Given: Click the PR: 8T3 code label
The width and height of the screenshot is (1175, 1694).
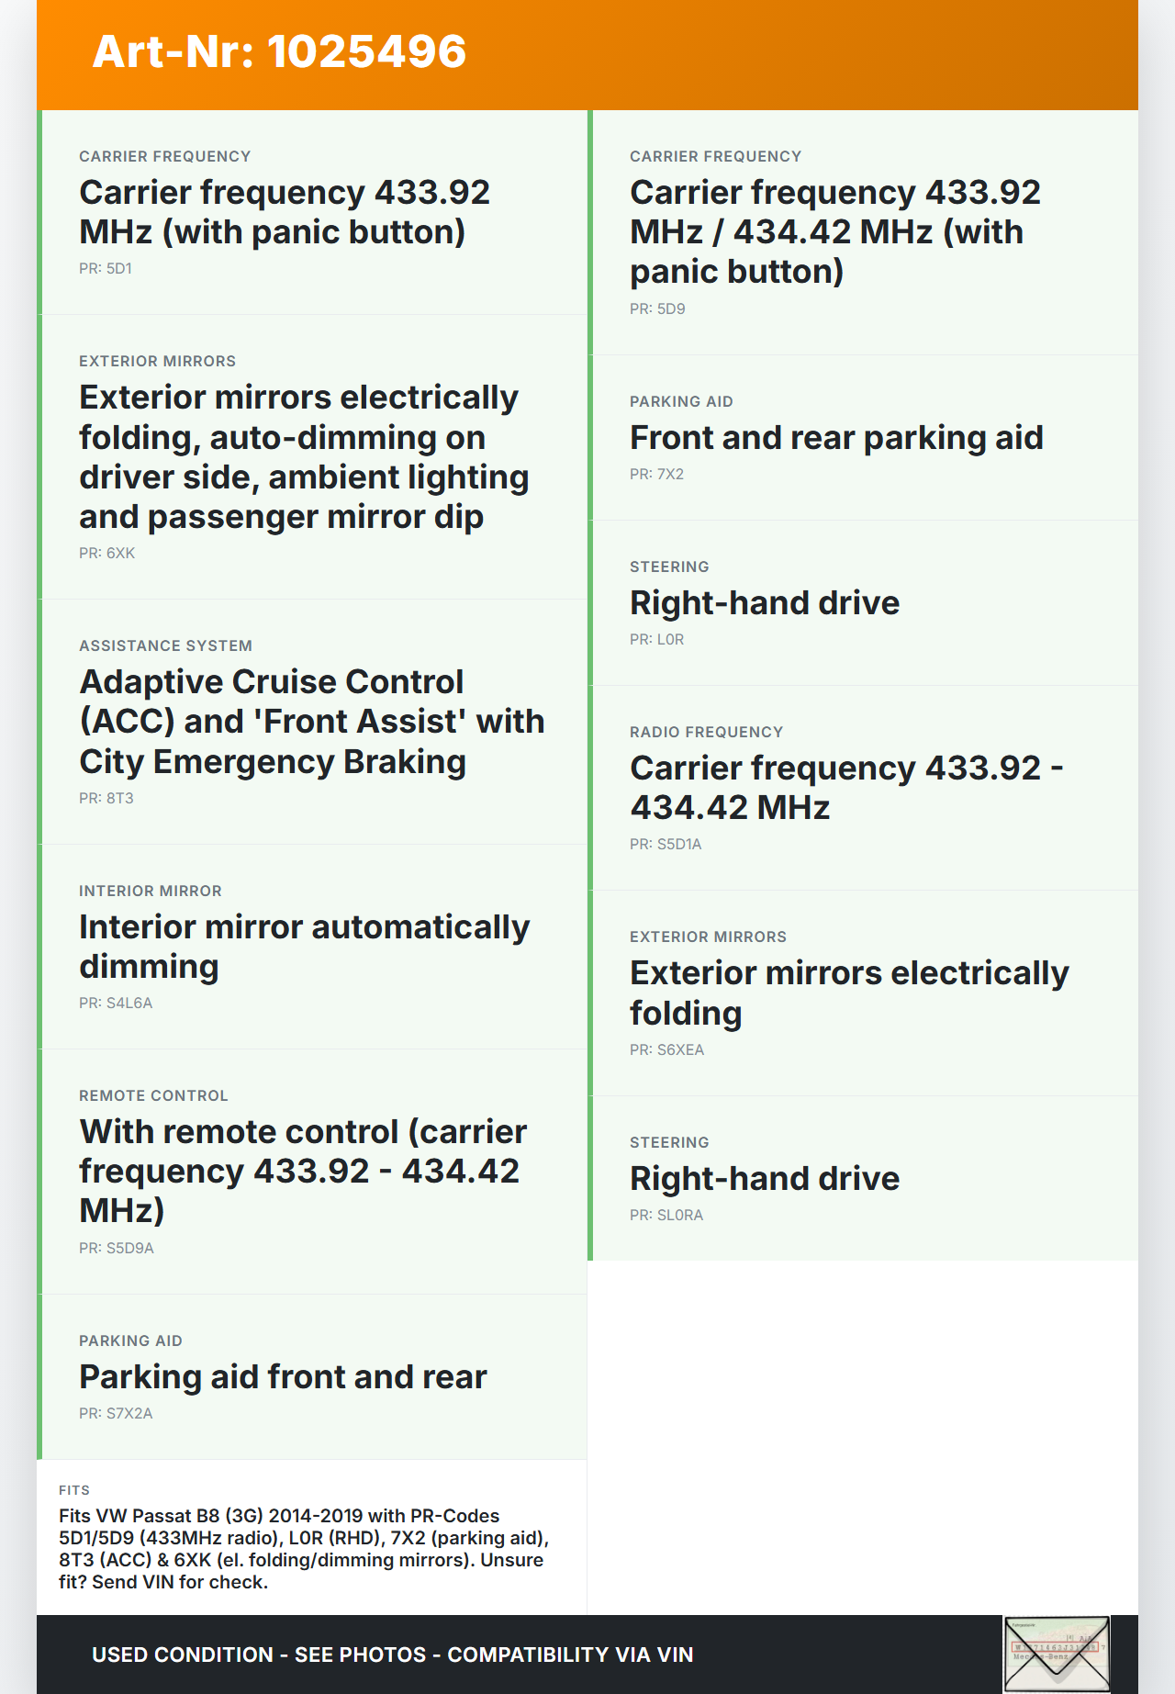Looking at the screenshot, I should [106, 798].
